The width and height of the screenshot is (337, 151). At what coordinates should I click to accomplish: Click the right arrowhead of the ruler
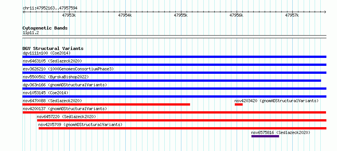(325, 12)
